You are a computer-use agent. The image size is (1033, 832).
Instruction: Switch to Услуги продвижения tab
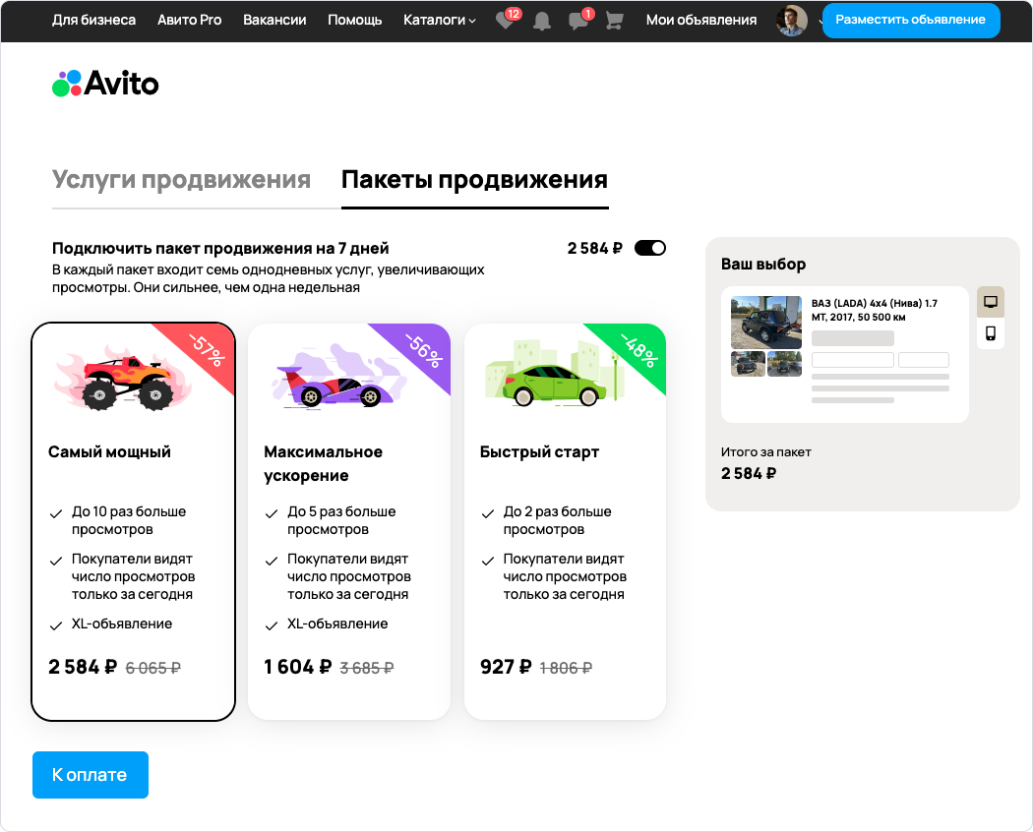coord(181,179)
